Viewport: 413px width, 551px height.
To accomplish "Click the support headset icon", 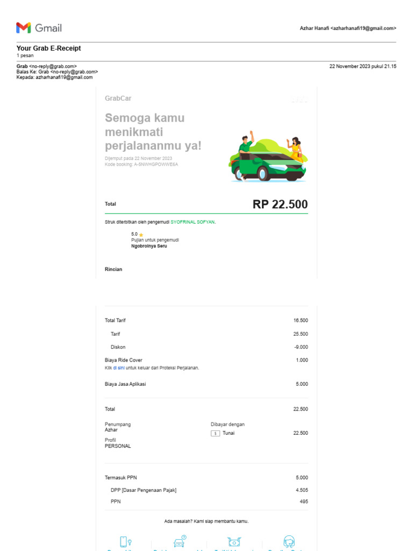I will pos(289,541).
